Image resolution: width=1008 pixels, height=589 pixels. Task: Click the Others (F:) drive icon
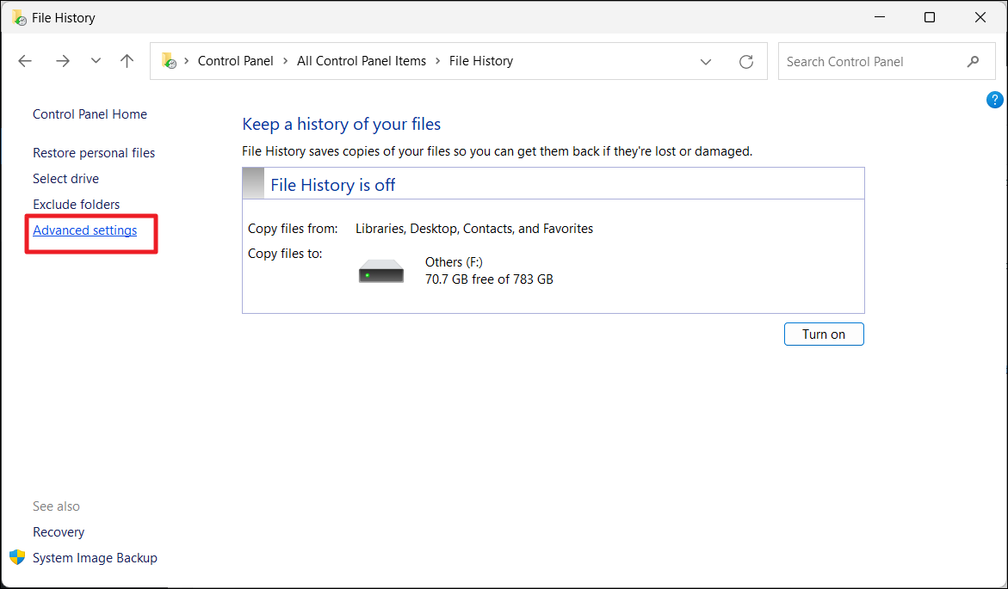[381, 271]
